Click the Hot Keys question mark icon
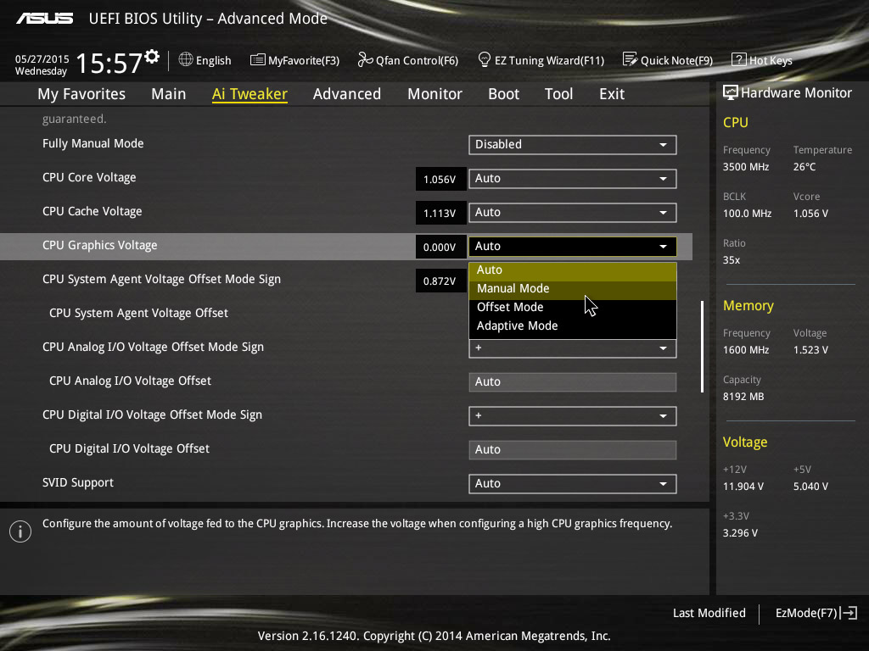The image size is (869, 651). [x=738, y=60]
